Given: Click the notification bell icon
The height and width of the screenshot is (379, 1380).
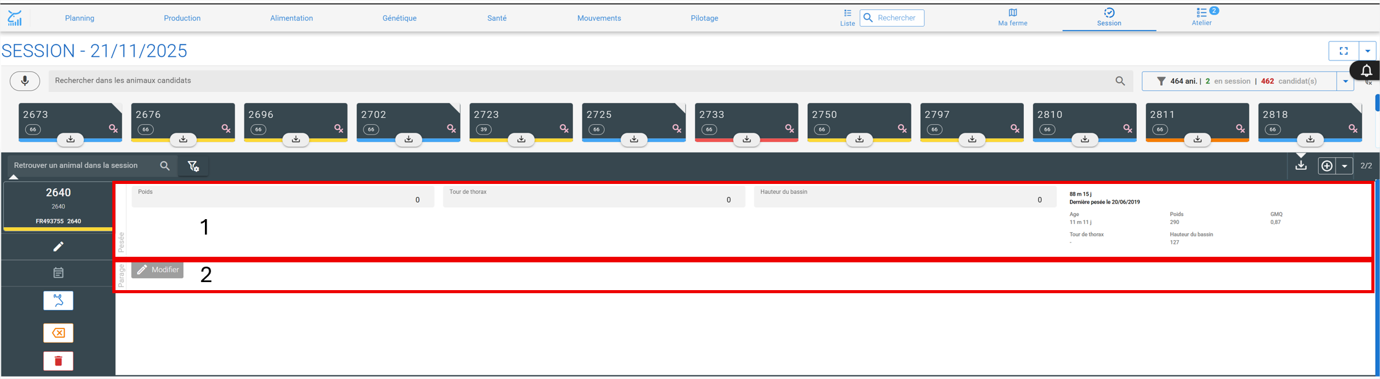Looking at the screenshot, I should click(1366, 71).
